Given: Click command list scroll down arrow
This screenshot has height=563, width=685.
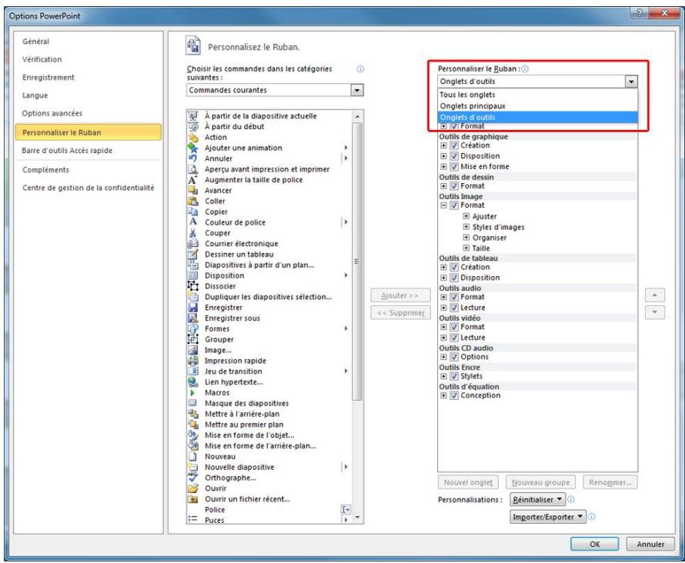Looking at the screenshot, I should point(357,518).
